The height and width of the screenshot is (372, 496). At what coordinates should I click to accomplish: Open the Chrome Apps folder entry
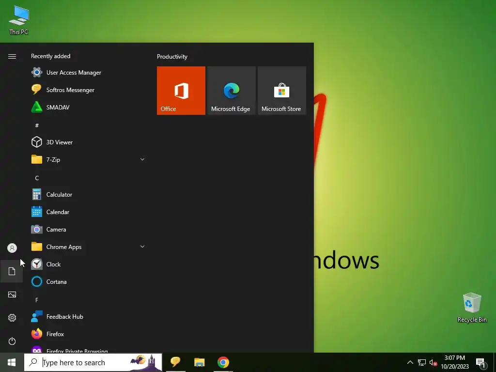(x=88, y=247)
